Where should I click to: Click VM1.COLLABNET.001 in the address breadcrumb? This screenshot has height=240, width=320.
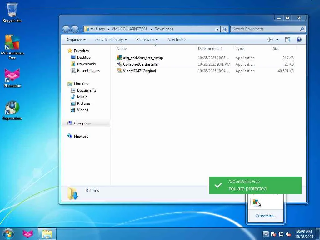tap(129, 29)
